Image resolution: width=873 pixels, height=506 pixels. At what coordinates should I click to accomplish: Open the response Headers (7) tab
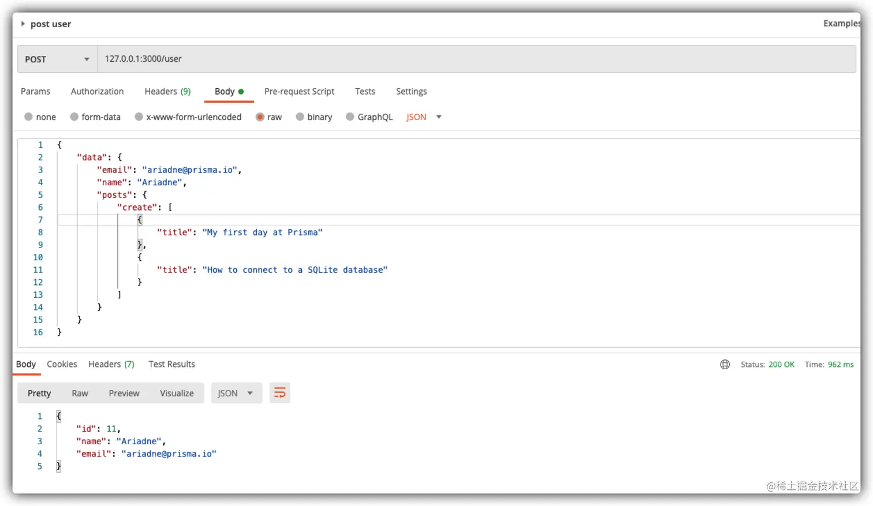coord(111,364)
